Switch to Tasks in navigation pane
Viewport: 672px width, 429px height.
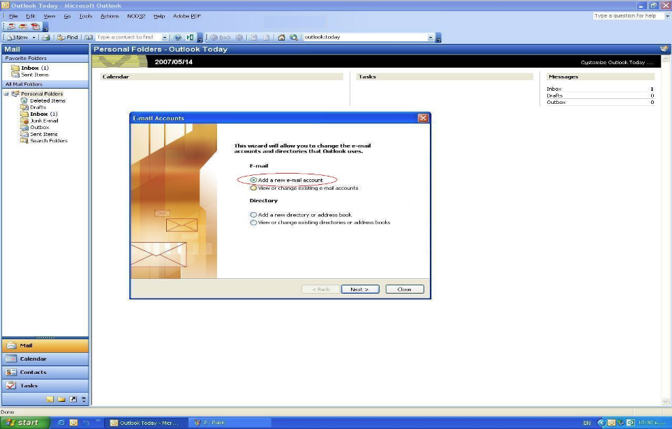tap(45, 385)
